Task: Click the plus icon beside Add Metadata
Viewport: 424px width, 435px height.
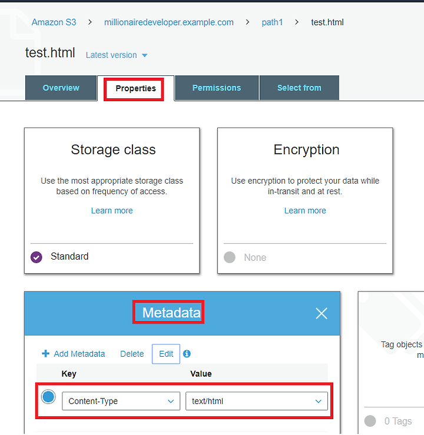Action: pos(45,353)
